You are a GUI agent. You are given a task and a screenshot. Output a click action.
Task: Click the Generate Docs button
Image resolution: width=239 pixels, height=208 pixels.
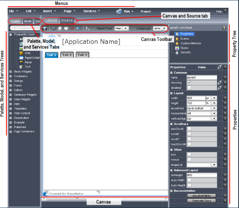(x=201, y=201)
